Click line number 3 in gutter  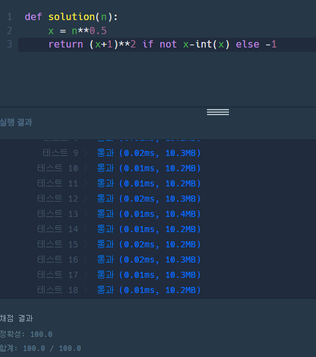(x=10, y=44)
